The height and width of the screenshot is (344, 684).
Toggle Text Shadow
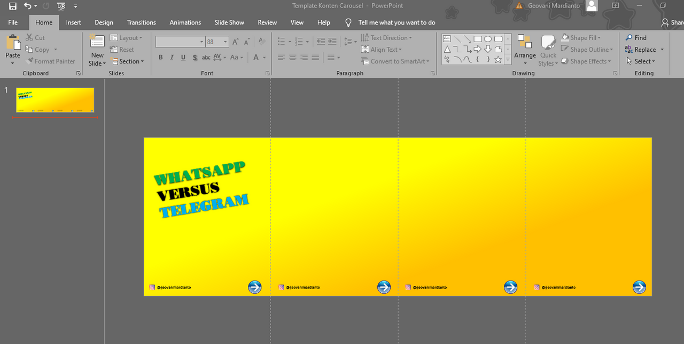pyautogui.click(x=195, y=58)
